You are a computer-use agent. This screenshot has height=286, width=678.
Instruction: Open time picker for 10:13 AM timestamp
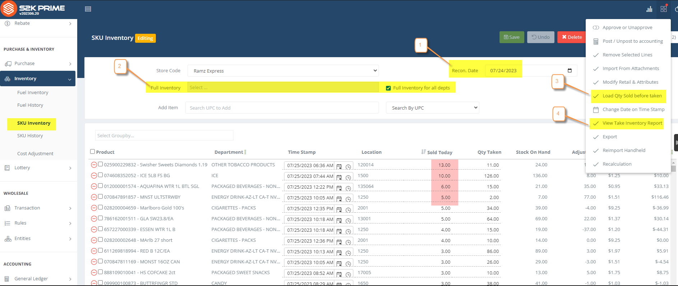click(348, 253)
